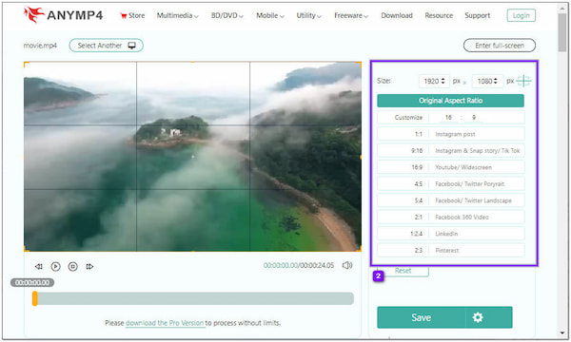
Task: Click Enter full-screen button
Action: point(500,46)
